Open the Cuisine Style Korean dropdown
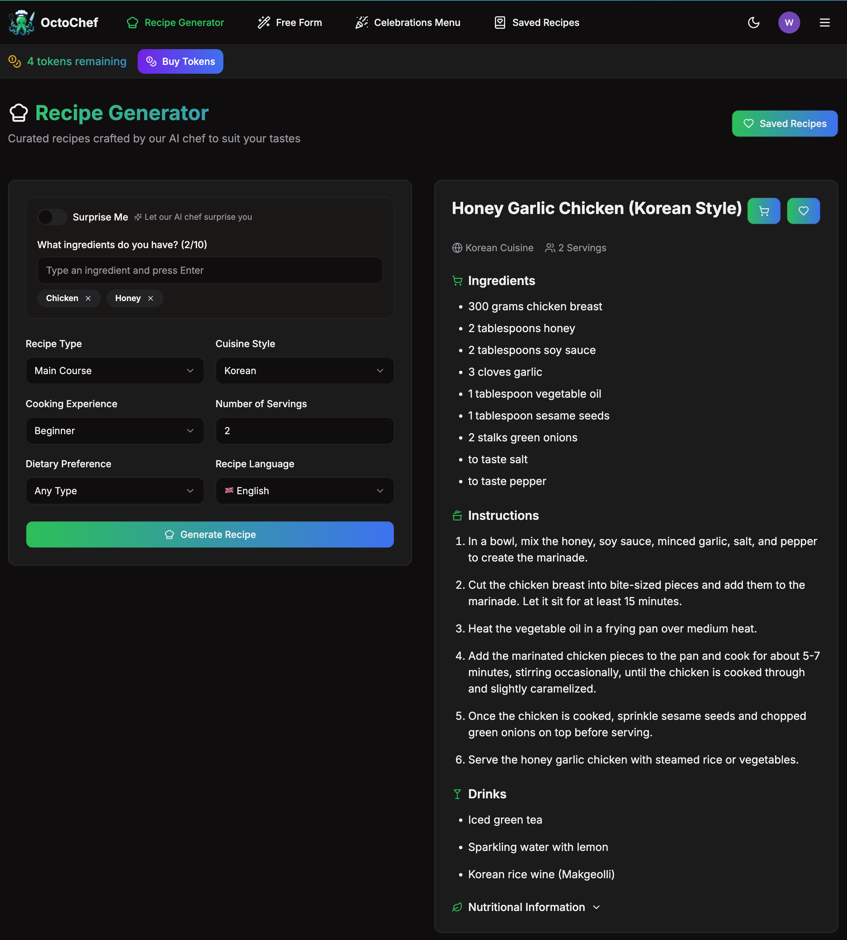 (304, 371)
